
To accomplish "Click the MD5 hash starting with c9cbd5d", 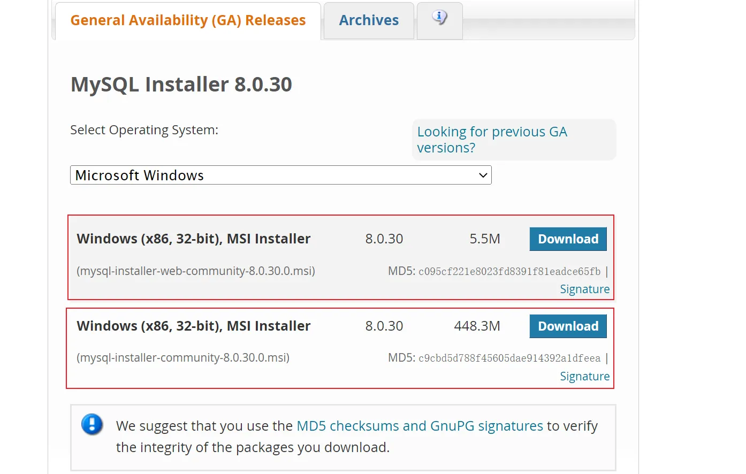I will [509, 358].
